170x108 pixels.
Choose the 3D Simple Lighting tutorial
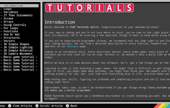18,47
